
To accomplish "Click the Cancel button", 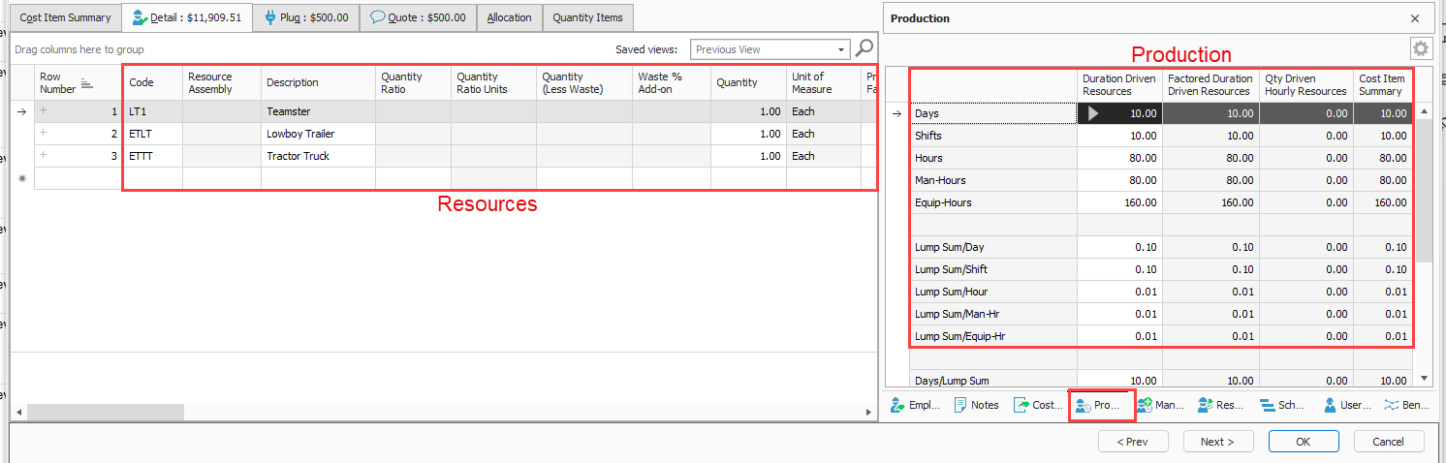I will click(x=1388, y=442).
